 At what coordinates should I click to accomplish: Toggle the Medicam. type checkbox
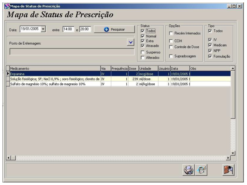pyautogui.click(x=210, y=45)
